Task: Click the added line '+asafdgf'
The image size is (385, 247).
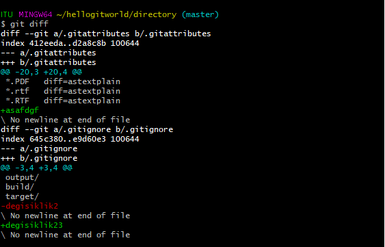Action: pyautogui.click(x=20, y=110)
